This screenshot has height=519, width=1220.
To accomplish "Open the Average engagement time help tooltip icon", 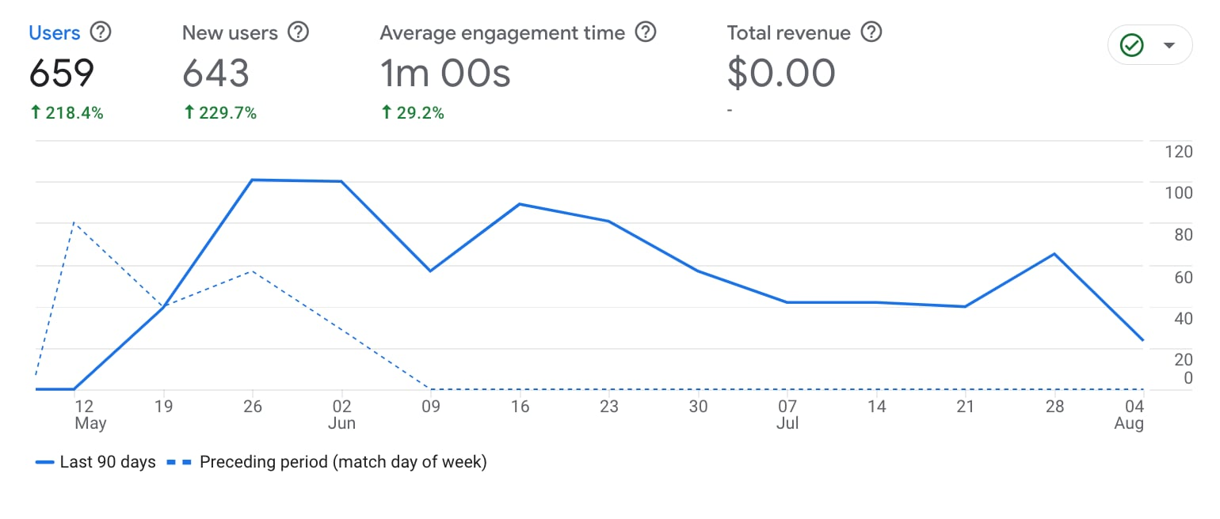I will (x=646, y=32).
